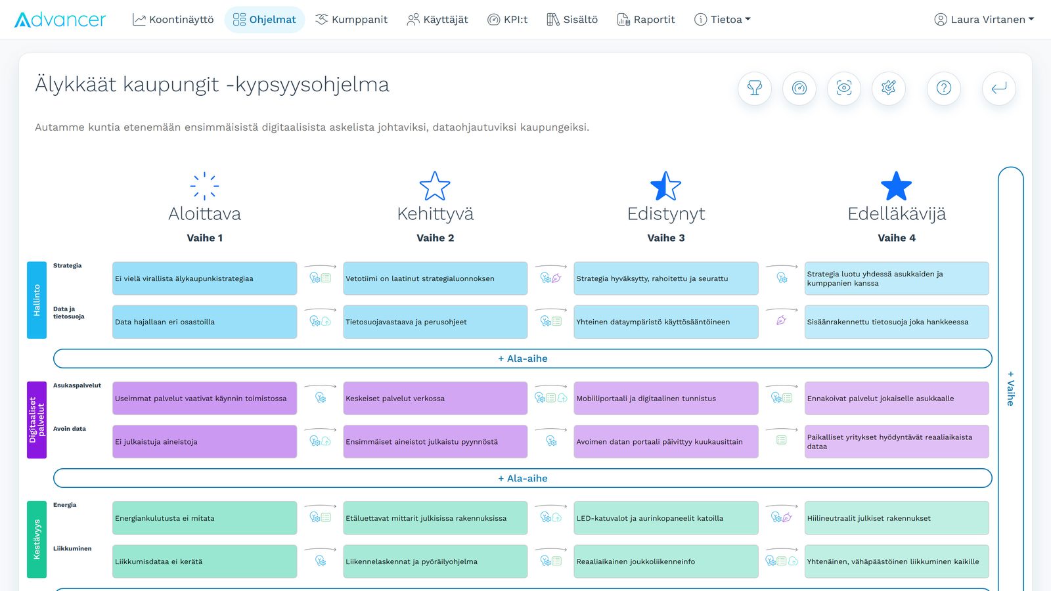Select the full blue Edelläkävijä star icon
The height and width of the screenshot is (591, 1051).
(x=896, y=186)
